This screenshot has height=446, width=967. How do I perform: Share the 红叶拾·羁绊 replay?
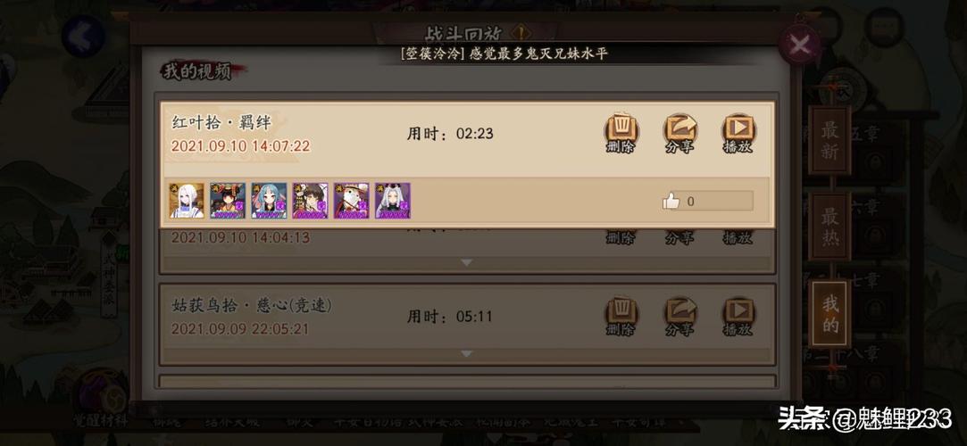click(679, 133)
